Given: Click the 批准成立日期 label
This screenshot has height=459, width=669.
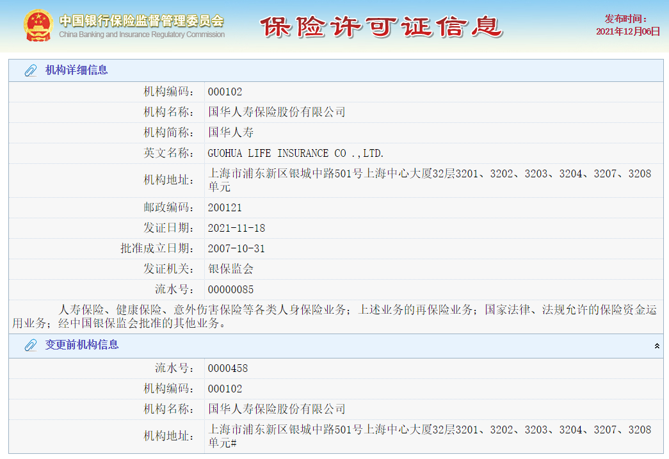Looking at the screenshot, I should coord(157,248).
